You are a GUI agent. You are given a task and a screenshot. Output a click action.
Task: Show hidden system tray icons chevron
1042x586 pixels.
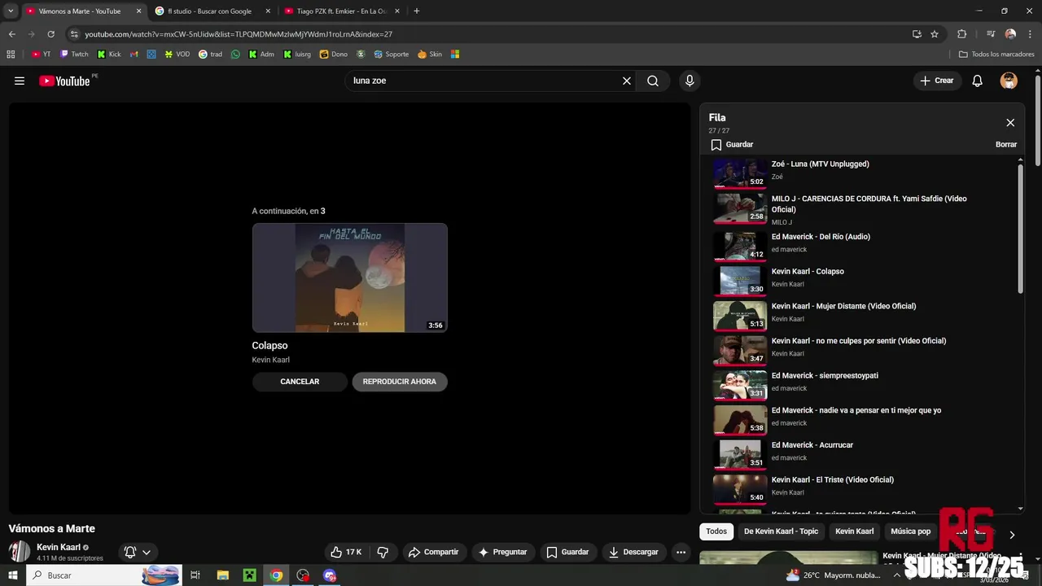[896, 575]
